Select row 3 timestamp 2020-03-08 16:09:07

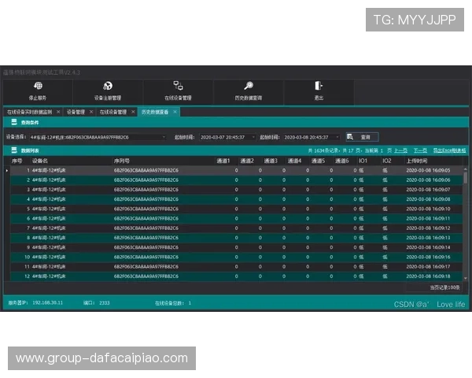[x=428, y=190]
